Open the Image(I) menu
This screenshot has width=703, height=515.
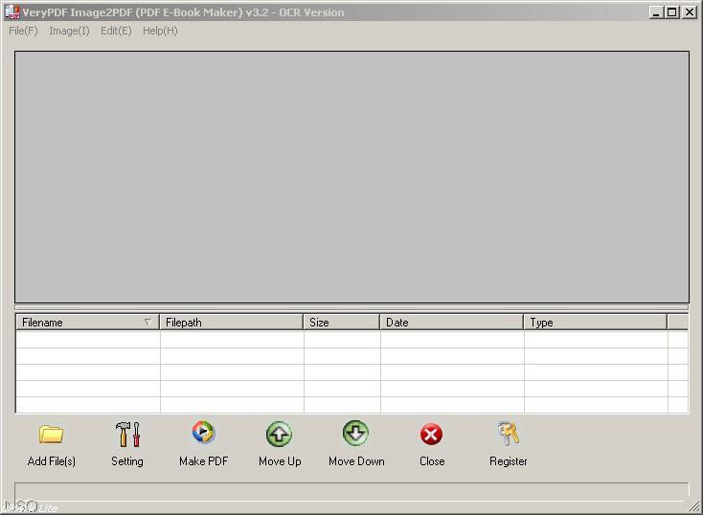pos(70,31)
